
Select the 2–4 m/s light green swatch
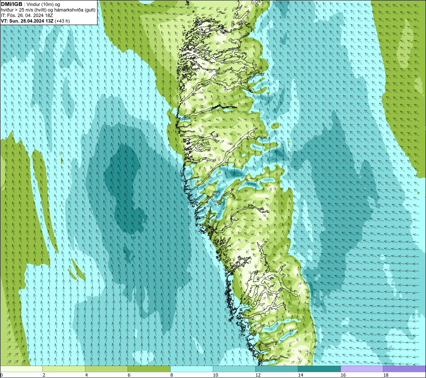tap(64, 369)
